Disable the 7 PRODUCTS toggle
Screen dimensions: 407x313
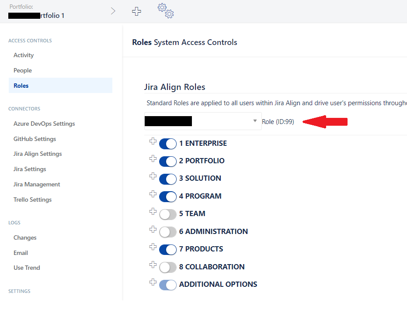168,250
